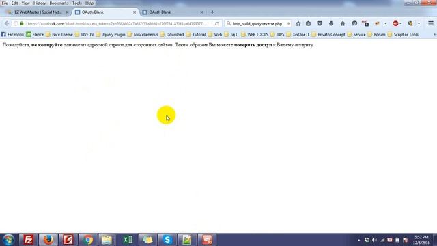Launch FileZilla from the taskbar
Screen dimensions: 437x246
click(28, 240)
